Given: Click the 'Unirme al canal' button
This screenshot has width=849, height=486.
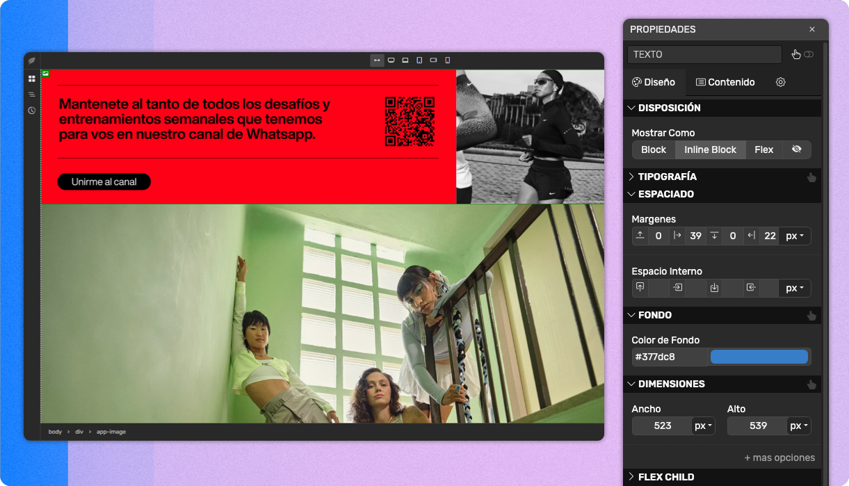Looking at the screenshot, I should pos(104,181).
